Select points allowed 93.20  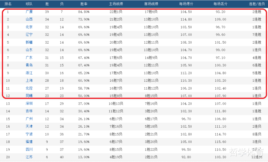220,12
